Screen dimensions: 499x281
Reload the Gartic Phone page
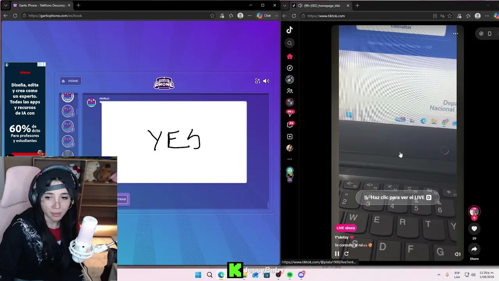pos(15,16)
